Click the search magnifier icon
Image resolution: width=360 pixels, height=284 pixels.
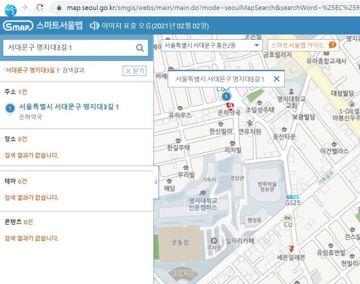pyautogui.click(x=140, y=47)
